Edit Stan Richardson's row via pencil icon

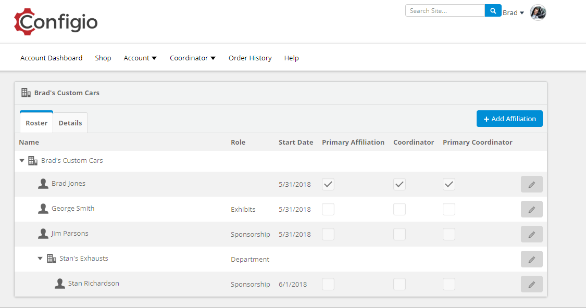pos(531,284)
